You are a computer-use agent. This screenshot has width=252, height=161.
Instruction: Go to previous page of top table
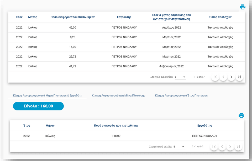click(x=223, y=77)
